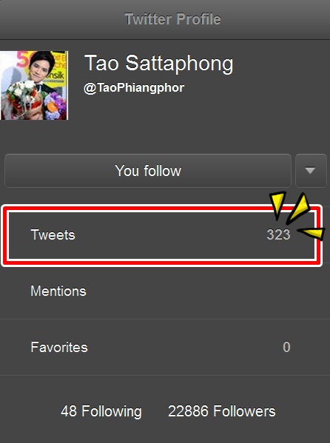Image resolution: width=330 pixels, height=443 pixels.
Task: Click the Twitter Profile header title
Action: [172, 19]
